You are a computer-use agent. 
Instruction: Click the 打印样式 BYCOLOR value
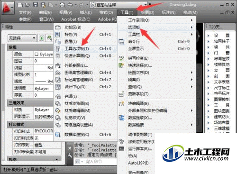point(44,131)
